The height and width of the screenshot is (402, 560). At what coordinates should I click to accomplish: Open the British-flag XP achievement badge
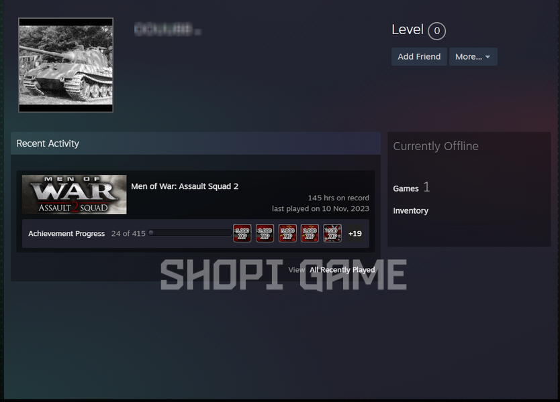point(332,233)
